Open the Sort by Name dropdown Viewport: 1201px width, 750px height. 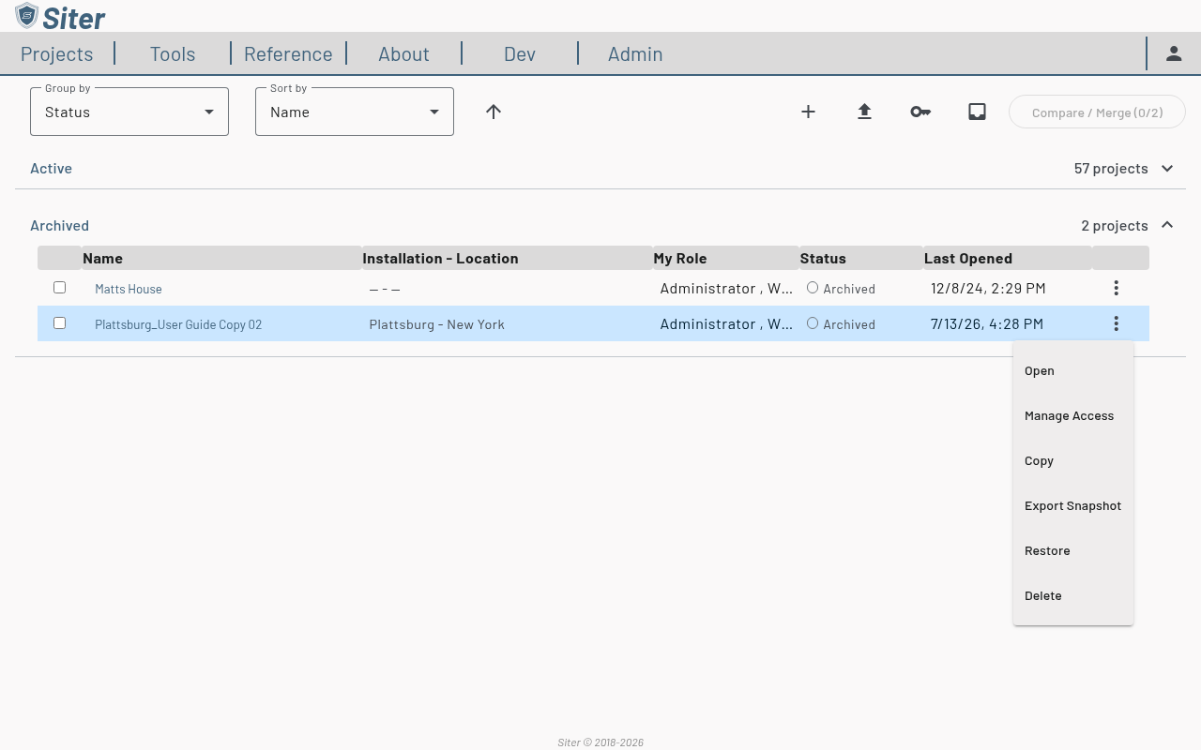[x=355, y=112]
